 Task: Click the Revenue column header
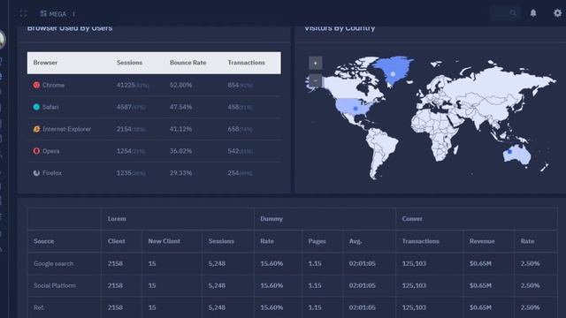point(482,241)
